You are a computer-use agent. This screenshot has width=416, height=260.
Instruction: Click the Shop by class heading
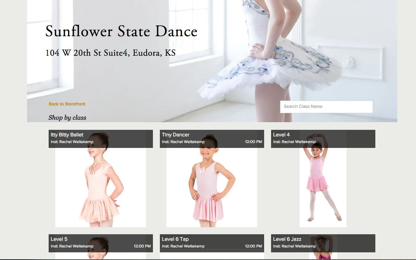tap(67, 118)
